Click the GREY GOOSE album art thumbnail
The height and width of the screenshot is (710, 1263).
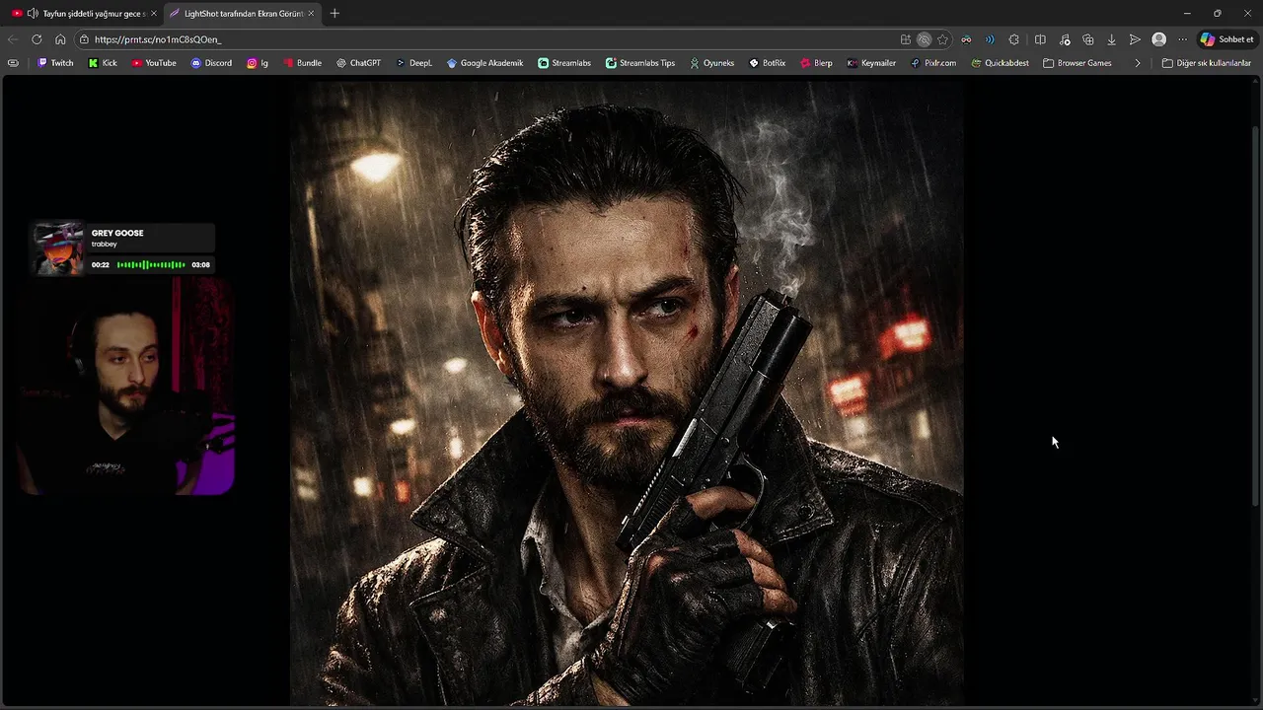58,248
